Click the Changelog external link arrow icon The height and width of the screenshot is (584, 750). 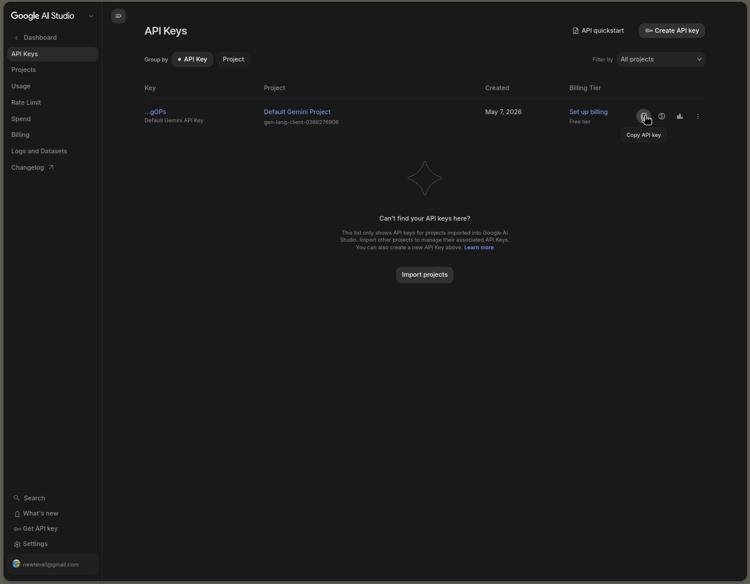[x=51, y=167]
